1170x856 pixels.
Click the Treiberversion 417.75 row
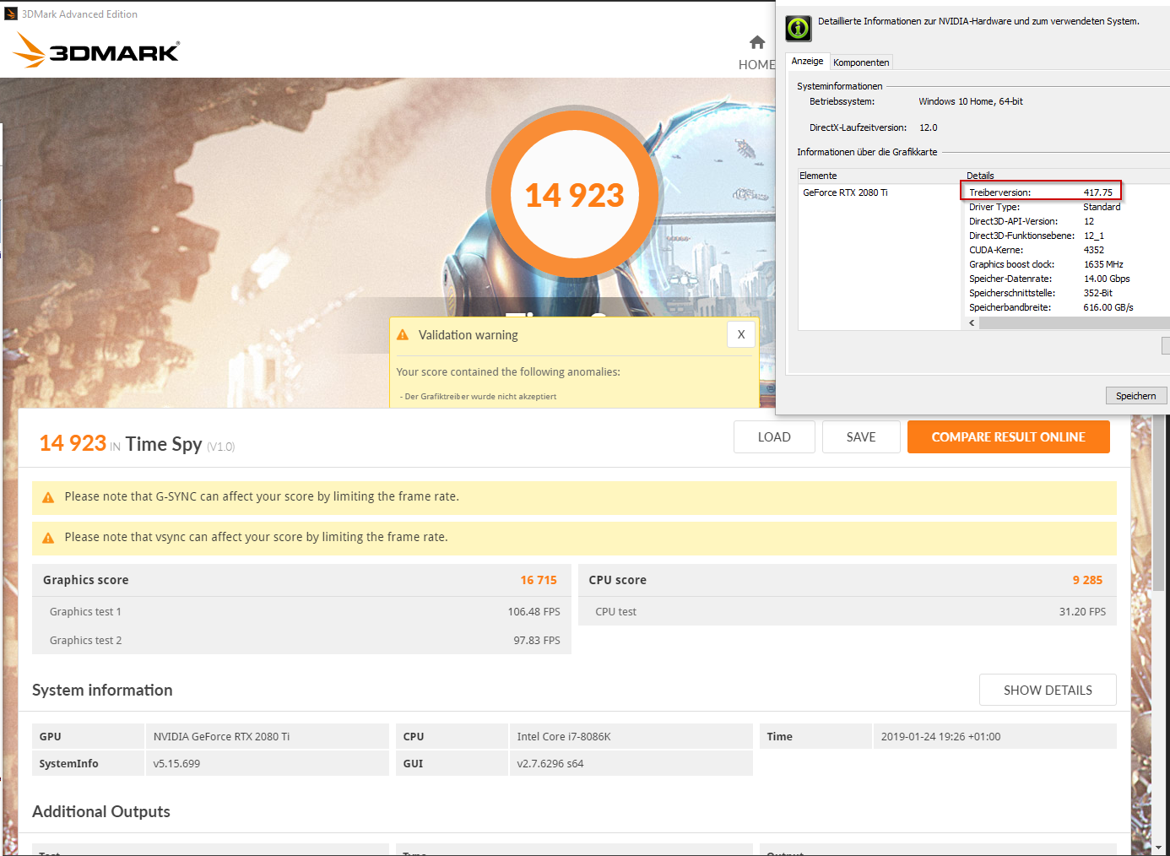pyautogui.click(x=1041, y=192)
